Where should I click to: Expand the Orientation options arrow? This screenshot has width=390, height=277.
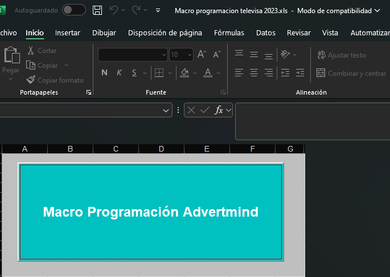click(295, 55)
